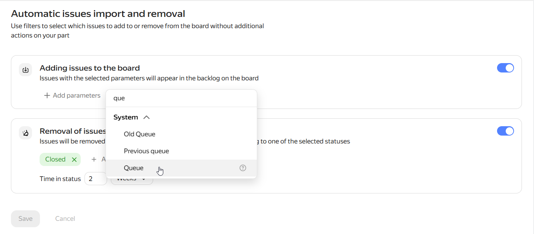Click the question mark help icon next to Queue
The image size is (534, 234).
pos(243,168)
